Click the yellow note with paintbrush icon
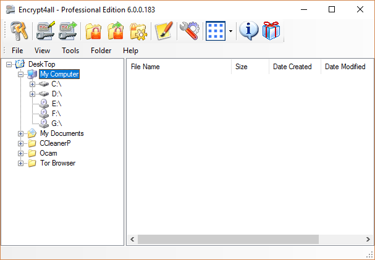Image resolution: width=375 pixels, height=260 pixels. point(164,31)
